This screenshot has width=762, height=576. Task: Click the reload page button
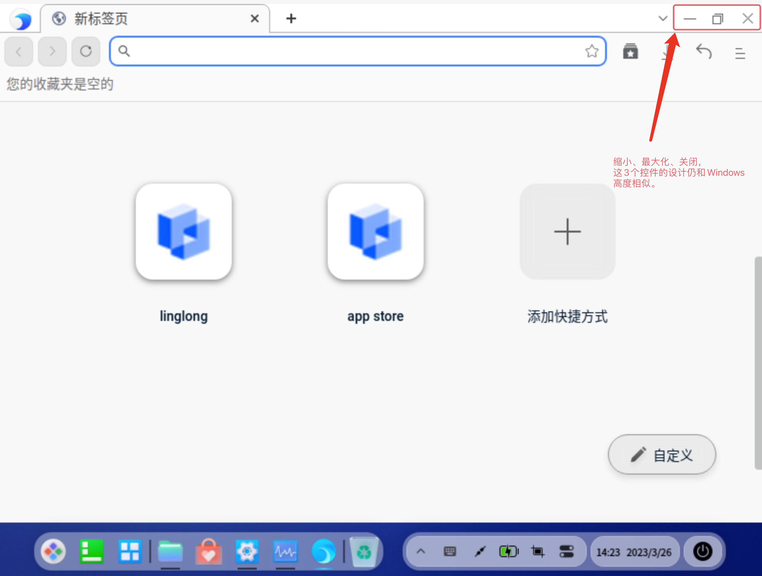tap(86, 51)
